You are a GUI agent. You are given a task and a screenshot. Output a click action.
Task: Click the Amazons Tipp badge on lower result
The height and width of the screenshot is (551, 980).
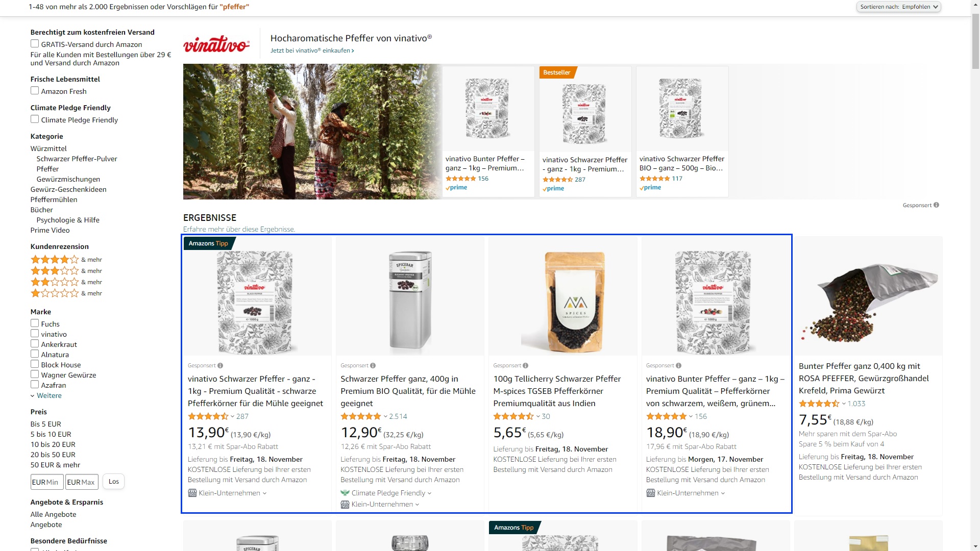[x=512, y=527]
